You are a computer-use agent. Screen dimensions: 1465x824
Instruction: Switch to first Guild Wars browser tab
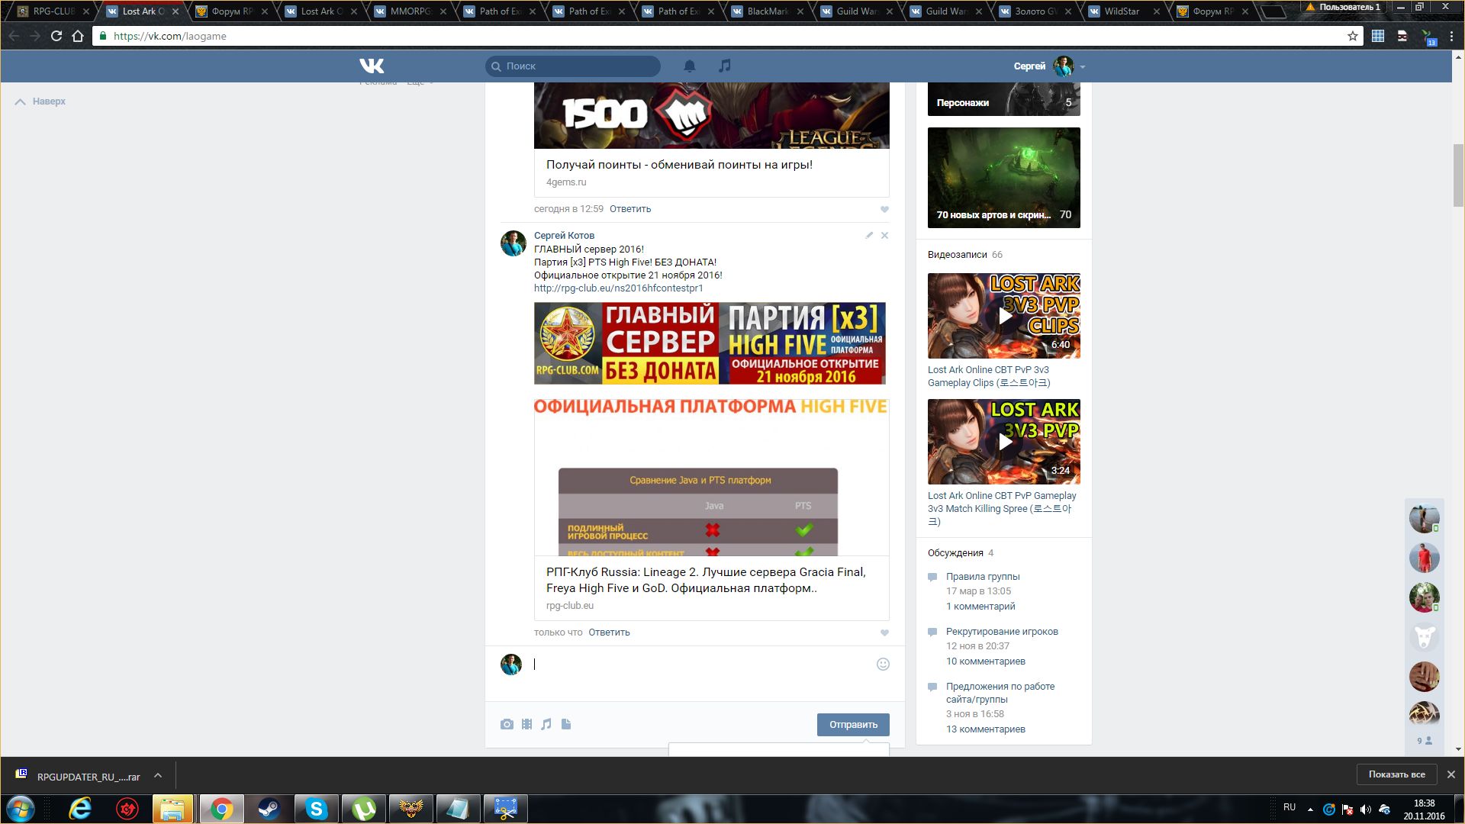(857, 11)
